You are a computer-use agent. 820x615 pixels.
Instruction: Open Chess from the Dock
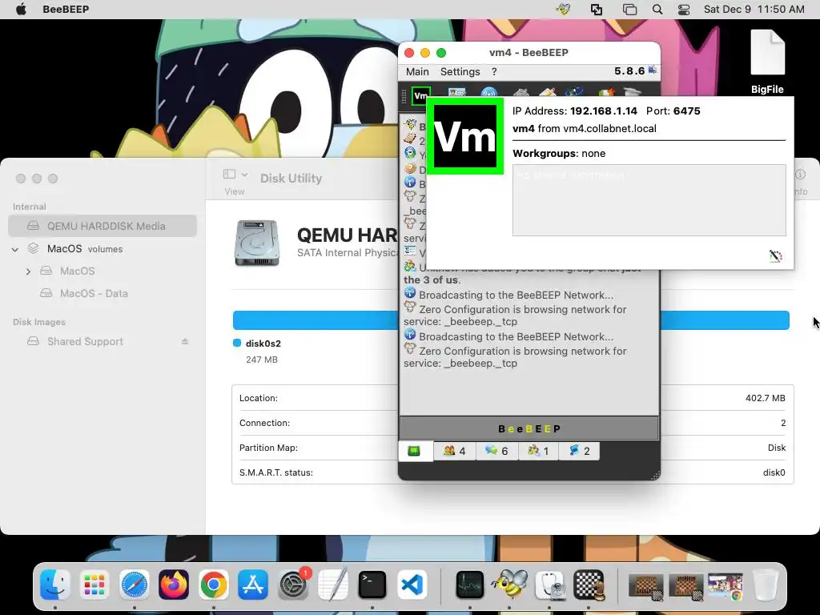(x=589, y=584)
